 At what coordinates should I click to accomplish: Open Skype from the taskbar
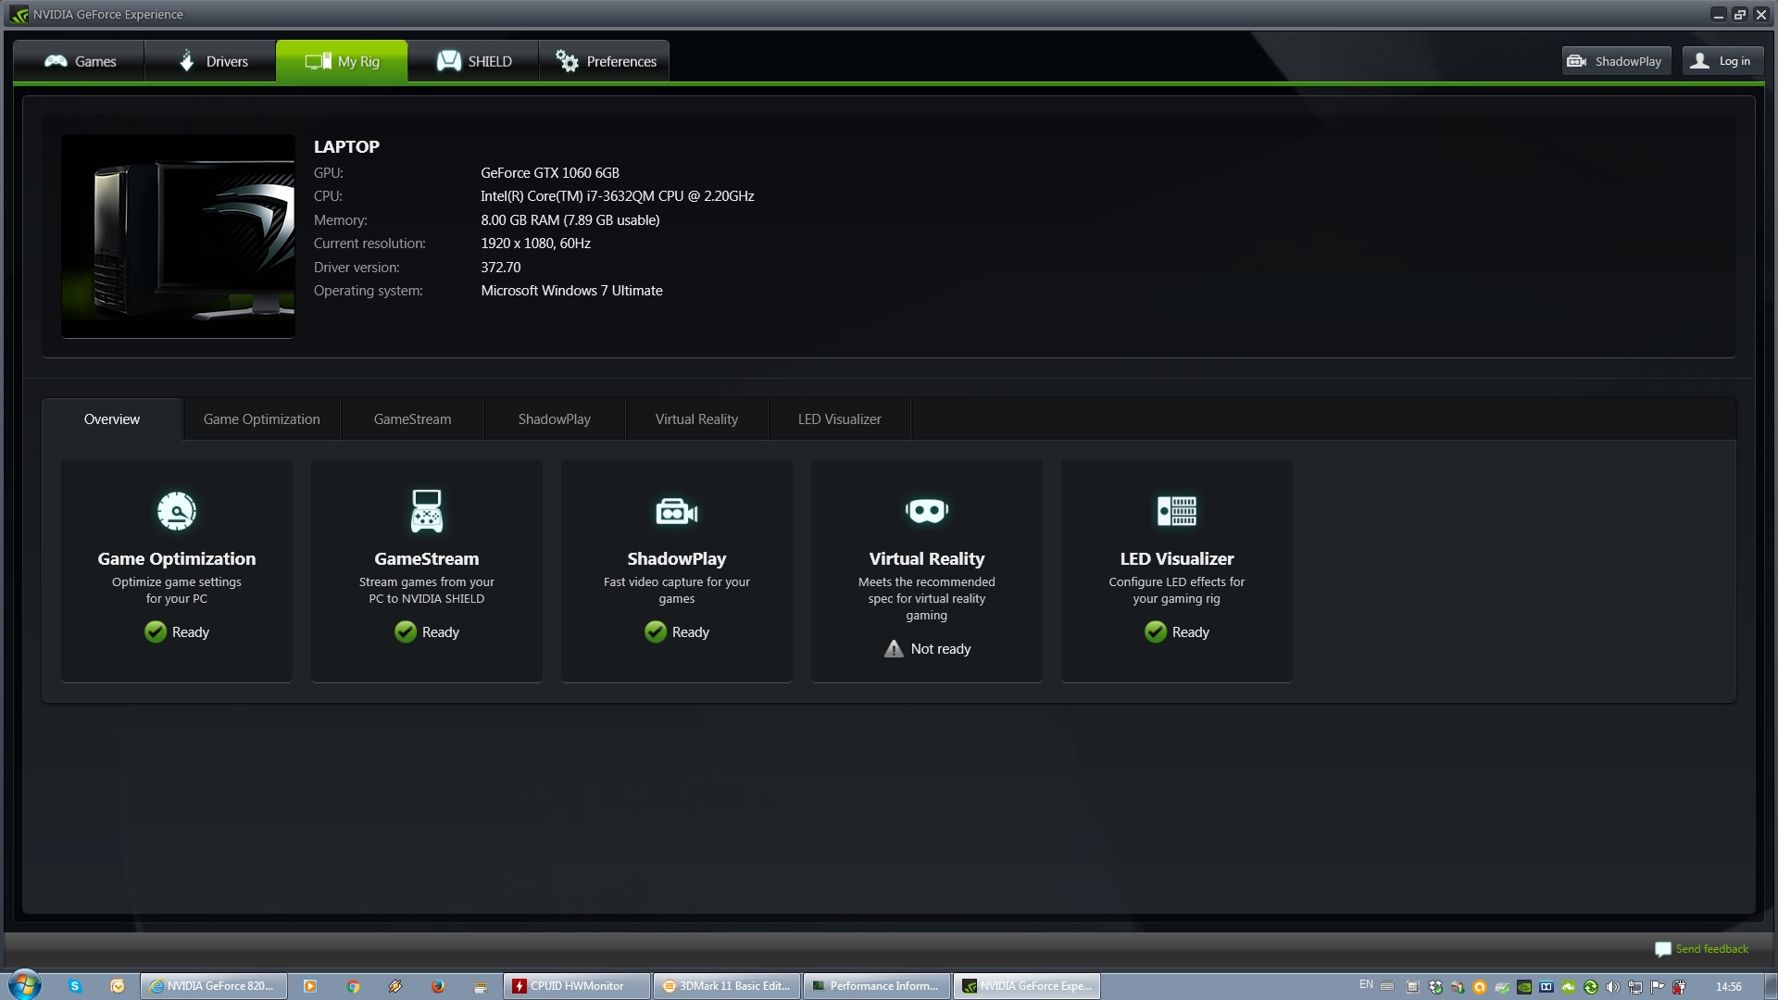pyautogui.click(x=75, y=986)
